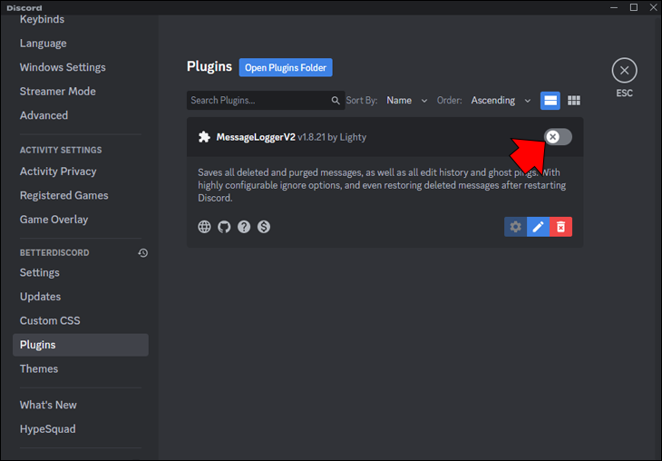Viewport: 662px width, 461px height.
Task: Maximize the Discord window
Action: tap(634, 7)
